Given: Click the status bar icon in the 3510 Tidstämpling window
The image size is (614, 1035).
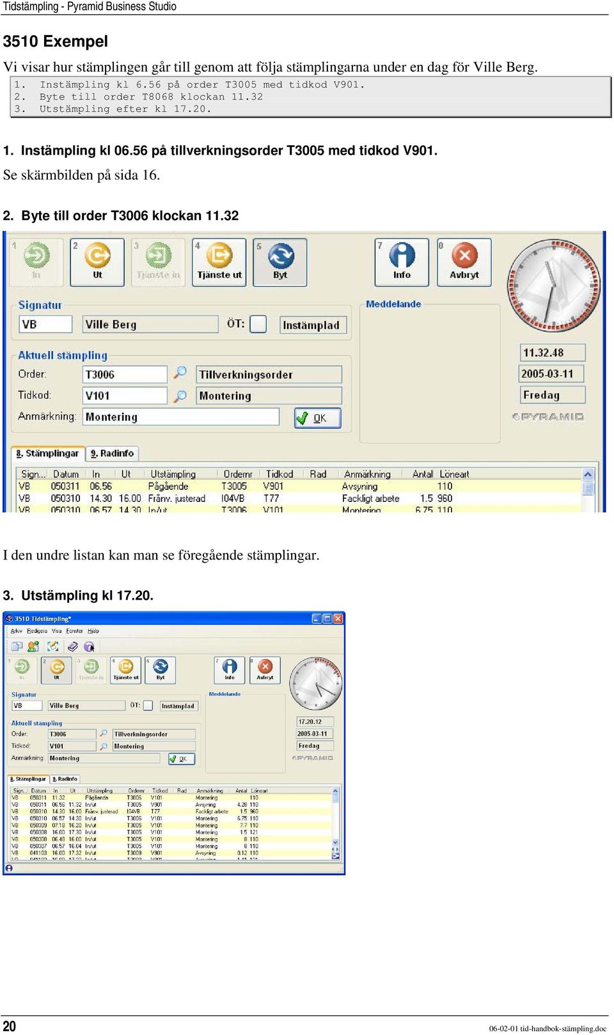Looking at the screenshot, I should click(x=9, y=868).
